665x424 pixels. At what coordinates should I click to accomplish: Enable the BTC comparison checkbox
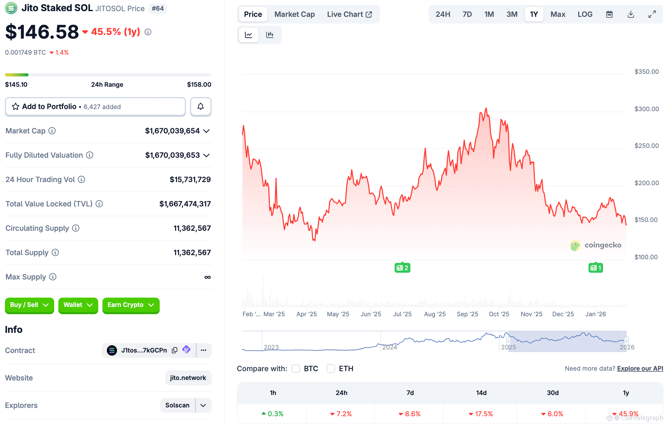pyautogui.click(x=296, y=369)
